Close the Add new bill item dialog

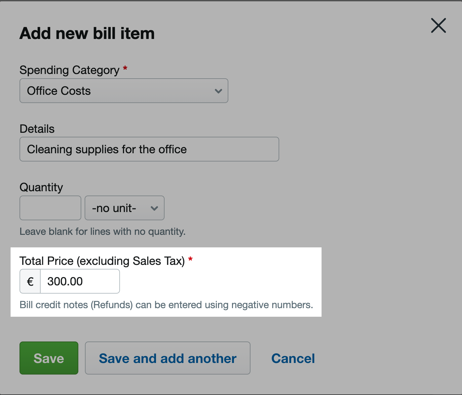pyautogui.click(x=439, y=25)
